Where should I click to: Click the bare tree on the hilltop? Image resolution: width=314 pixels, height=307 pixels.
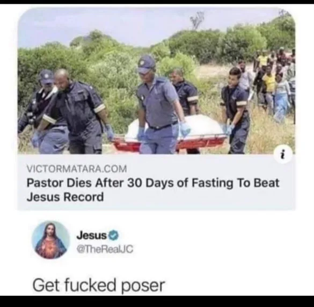click(197, 20)
